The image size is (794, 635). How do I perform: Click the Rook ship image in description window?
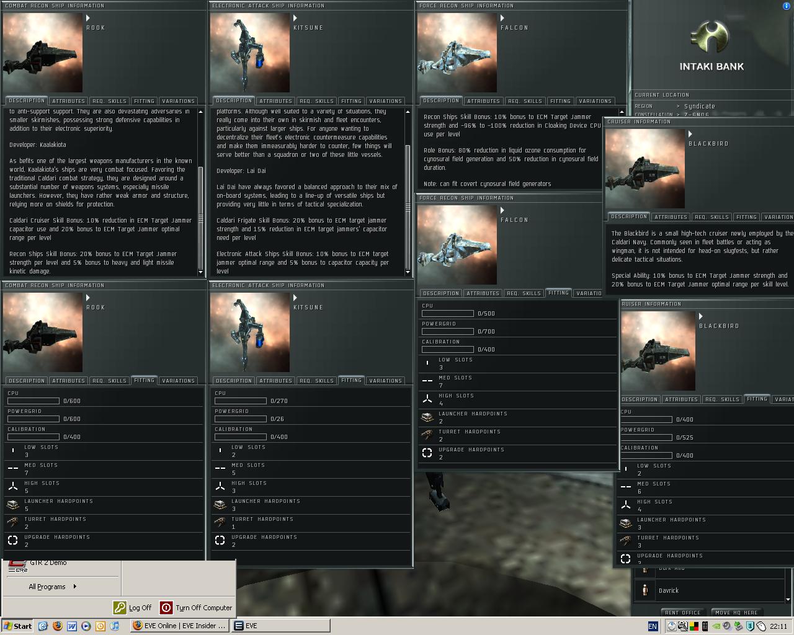[43, 53]
